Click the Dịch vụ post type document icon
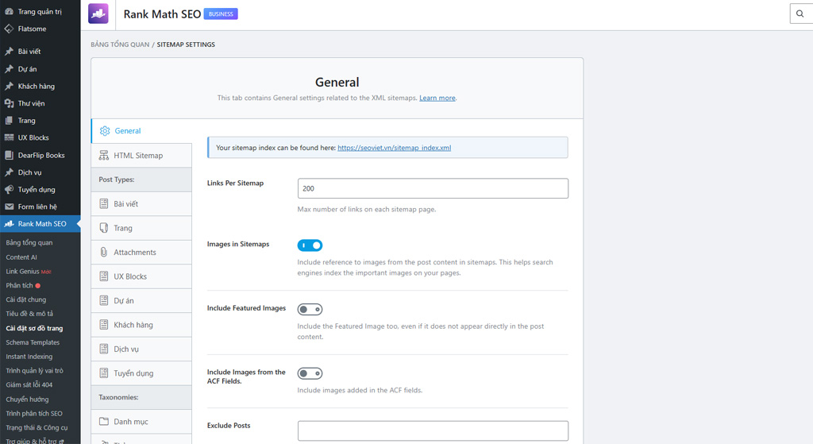Screen dimensions: 813x444 (x=104, y=349)
